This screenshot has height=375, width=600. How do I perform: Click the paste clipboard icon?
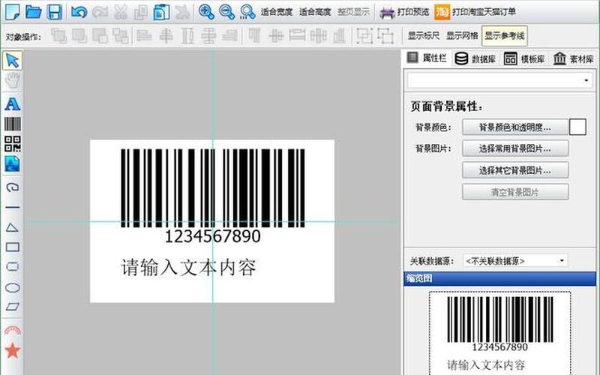(161, 12)
